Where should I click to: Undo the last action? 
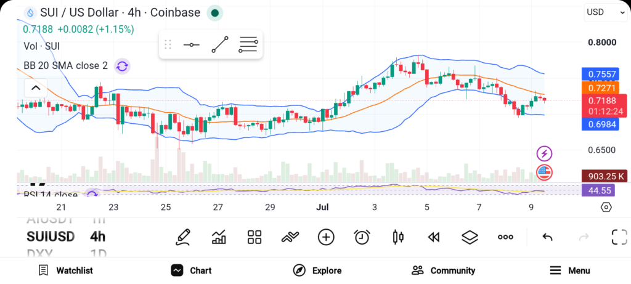pyautogui.click(x=547, y=237)
